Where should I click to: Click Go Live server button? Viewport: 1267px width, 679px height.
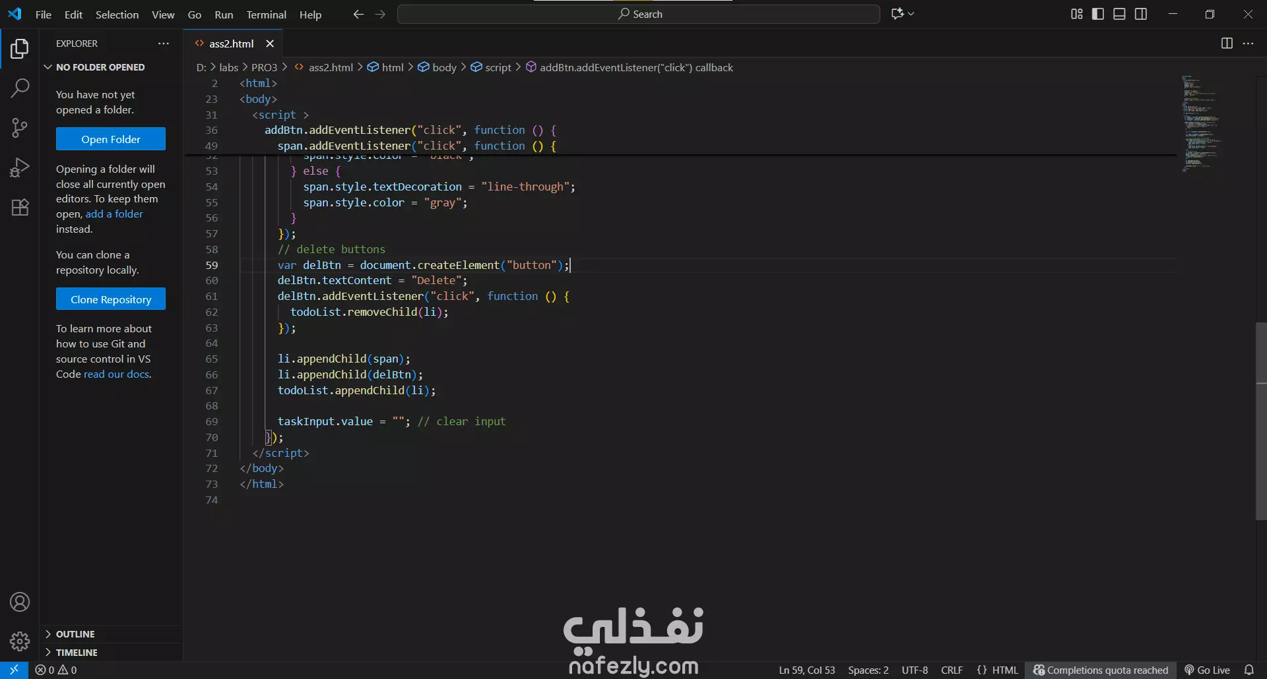(1207, 670)
